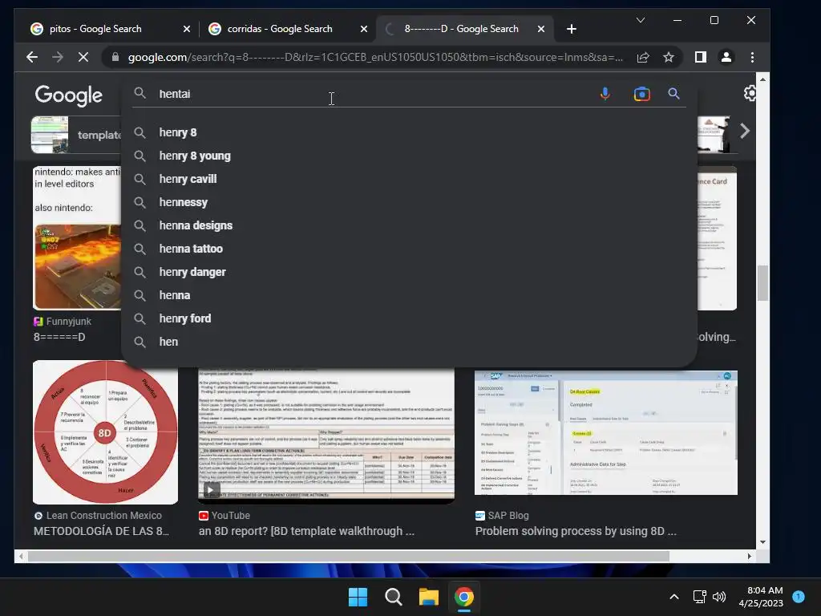
Task: Bookmark this tab with the star icon
Action: pyautogui.click(x=669, y=57)
